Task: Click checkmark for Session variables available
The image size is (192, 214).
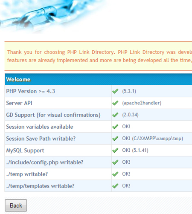Action: click(x=115, y=127)
